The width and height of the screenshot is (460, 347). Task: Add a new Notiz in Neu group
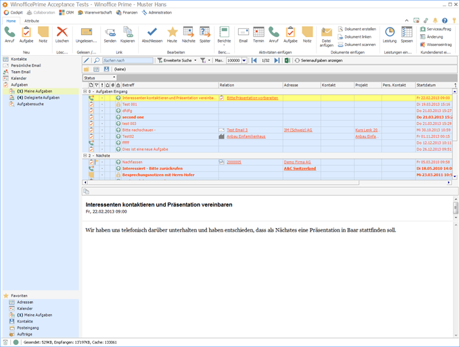coord(43,35)
